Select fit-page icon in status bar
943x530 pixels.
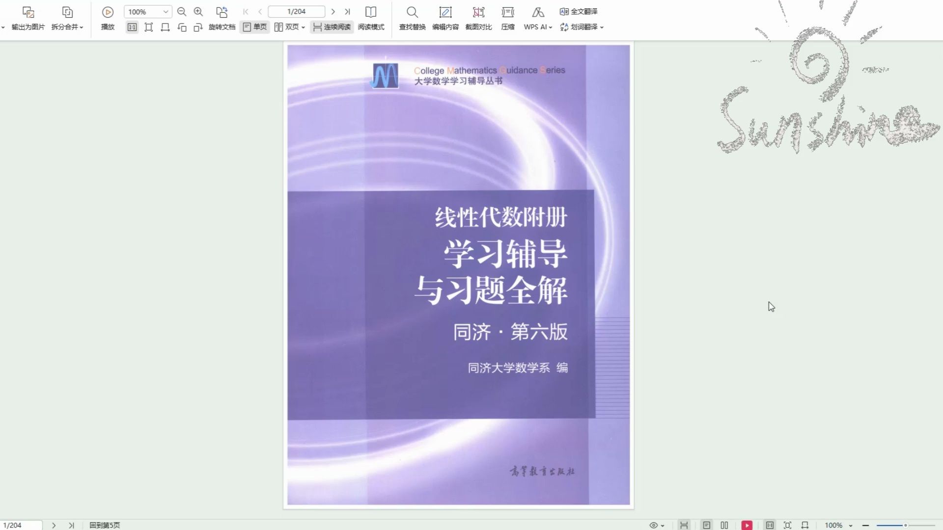coord(787,525)
